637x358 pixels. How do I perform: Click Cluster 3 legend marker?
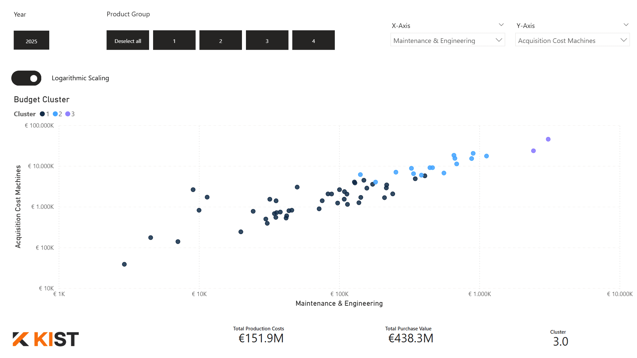[68, 114]
